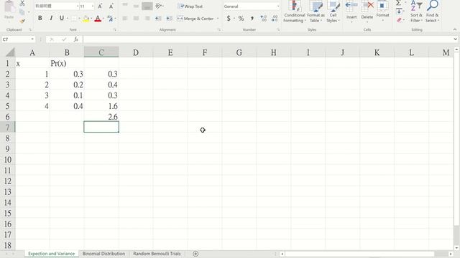Select the Pr(x) header cell
The image size is (460, 258).
tap(67, 63)
